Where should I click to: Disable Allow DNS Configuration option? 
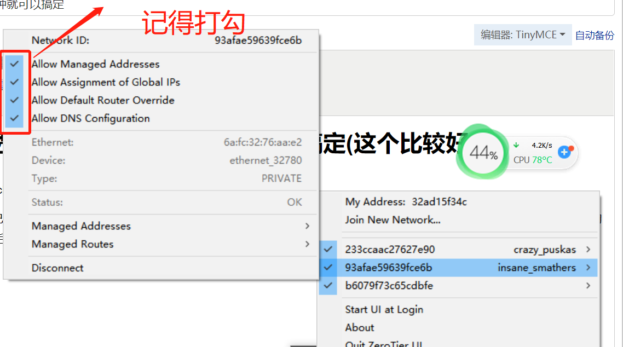(x=14, y=118)
